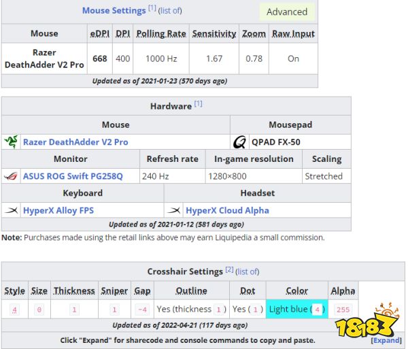The width and height of the screenshot is (408, 349).
Task: Open the HyperX Alloy FPS link
Action: click(58, 210)
